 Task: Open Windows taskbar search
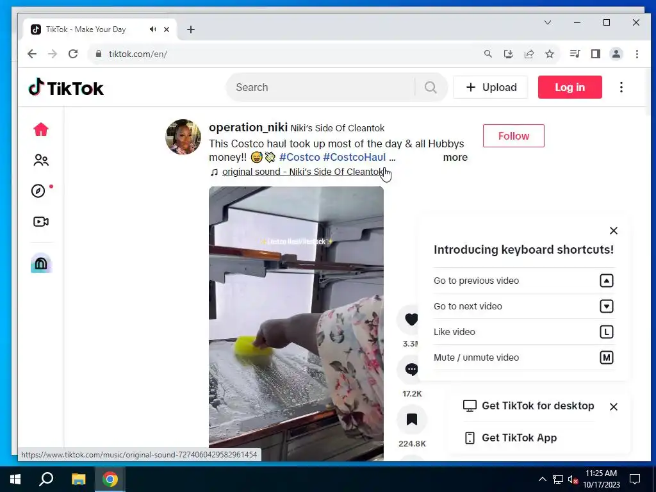point(46,479)
